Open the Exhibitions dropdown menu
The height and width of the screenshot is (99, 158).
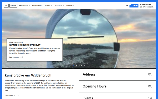point(24,6)
